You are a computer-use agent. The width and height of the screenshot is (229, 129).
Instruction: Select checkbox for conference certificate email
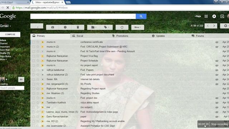[x=33, y=42]
